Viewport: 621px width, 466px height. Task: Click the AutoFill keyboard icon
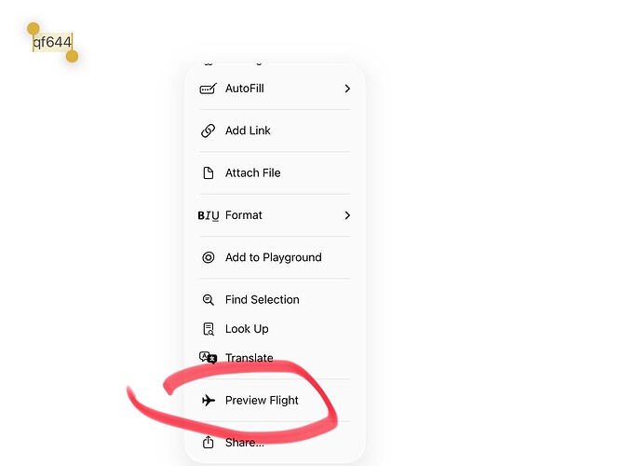pos(208,89)
